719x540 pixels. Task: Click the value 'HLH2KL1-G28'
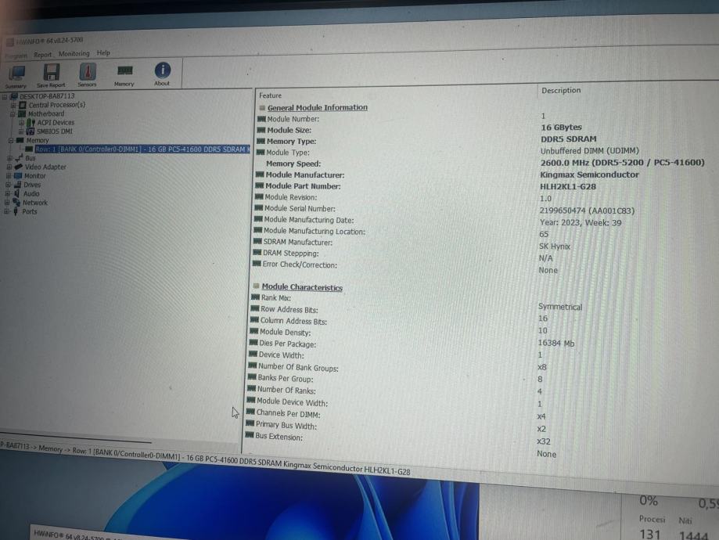[568, 187]
